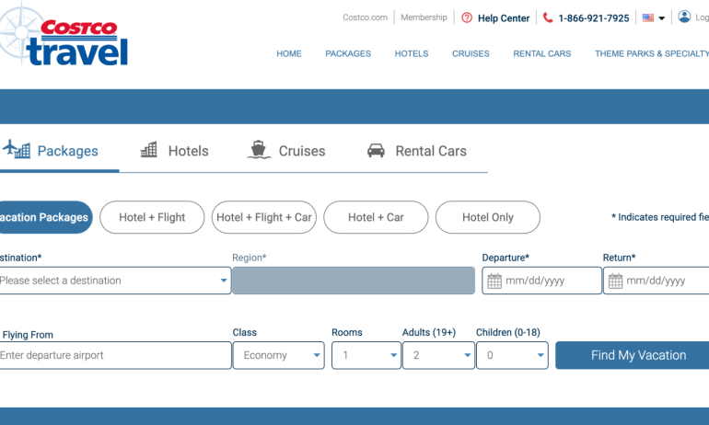Select the Hotel + Flight + Car option
This screenshot has height=425, width=709.
(264, 217)
